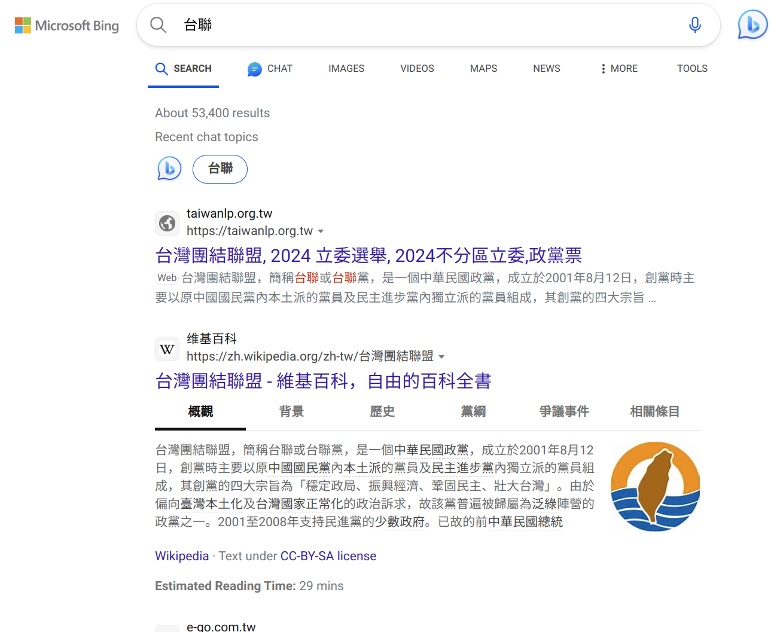Viewport: 771px width, 632px height.
Task: Select the 歷史 tab in Wikipedia card
Action: (x=382, y=411)
